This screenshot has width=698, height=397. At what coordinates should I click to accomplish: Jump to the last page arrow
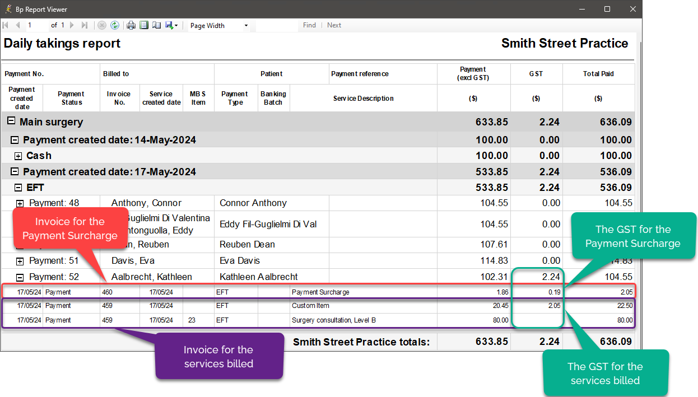pyautogui.click(x=85, y=25)
